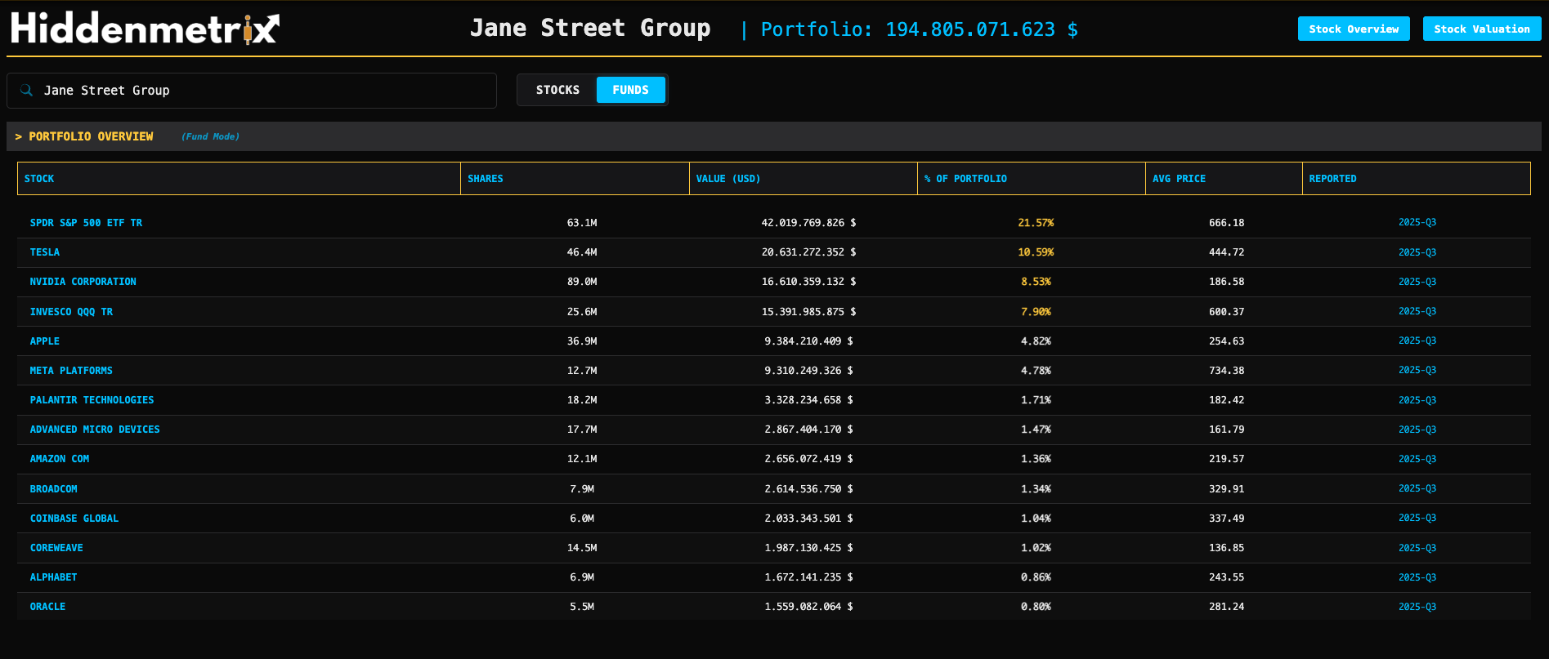The height and width of the screenshot is (659, 1549).
Task: Open the Stock Overview page
Action: click(1353, 29)
